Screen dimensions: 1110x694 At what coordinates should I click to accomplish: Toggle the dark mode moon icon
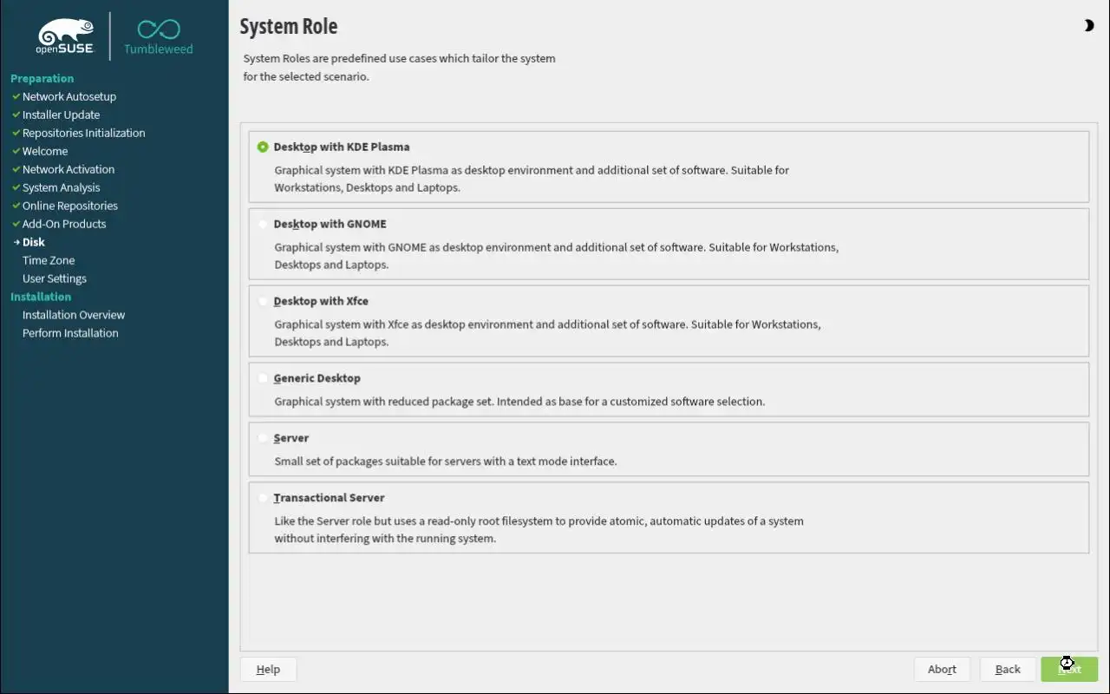point(1088,26)
